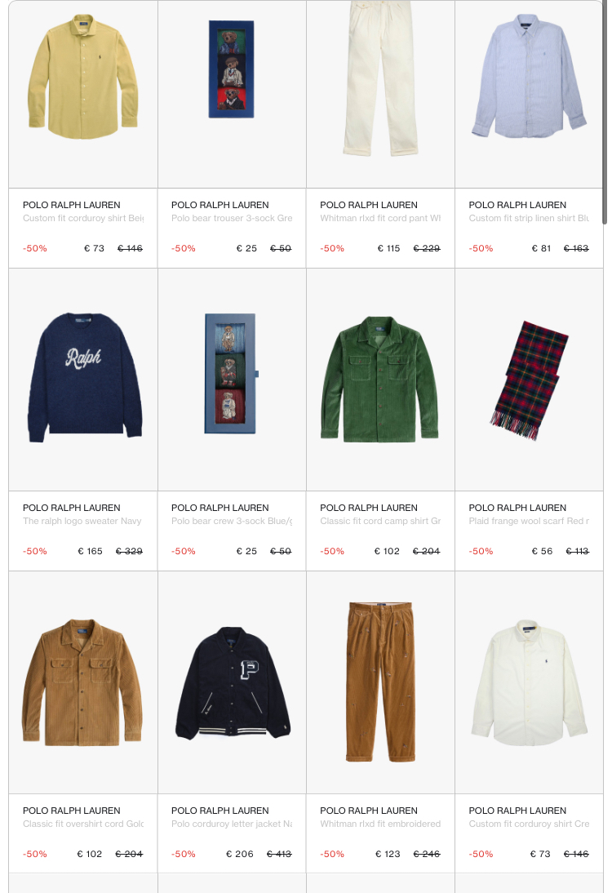Open the cream Whitman cord pant photo

pyautogui.click(x=380, y=78)
